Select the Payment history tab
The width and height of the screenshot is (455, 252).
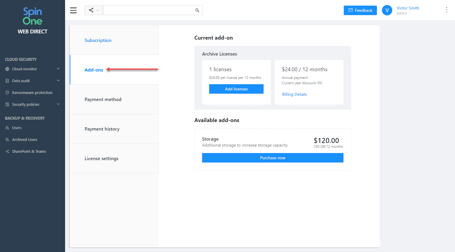pos(102,129)
